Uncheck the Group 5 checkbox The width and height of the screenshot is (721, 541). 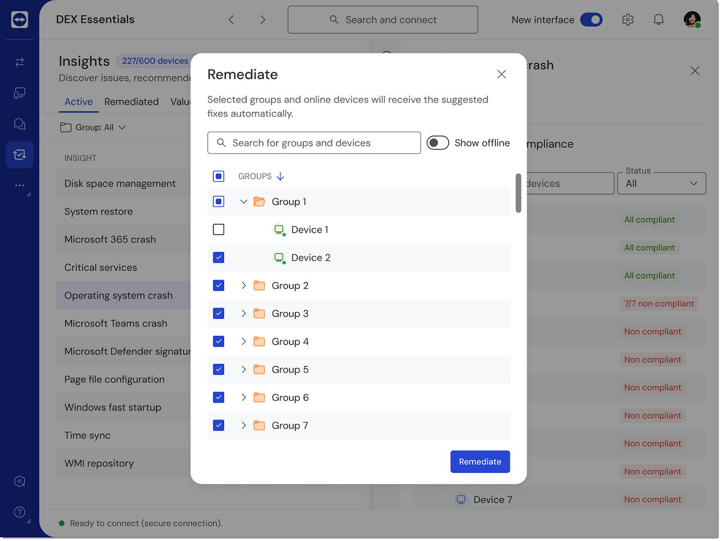(x=219, y=369)
